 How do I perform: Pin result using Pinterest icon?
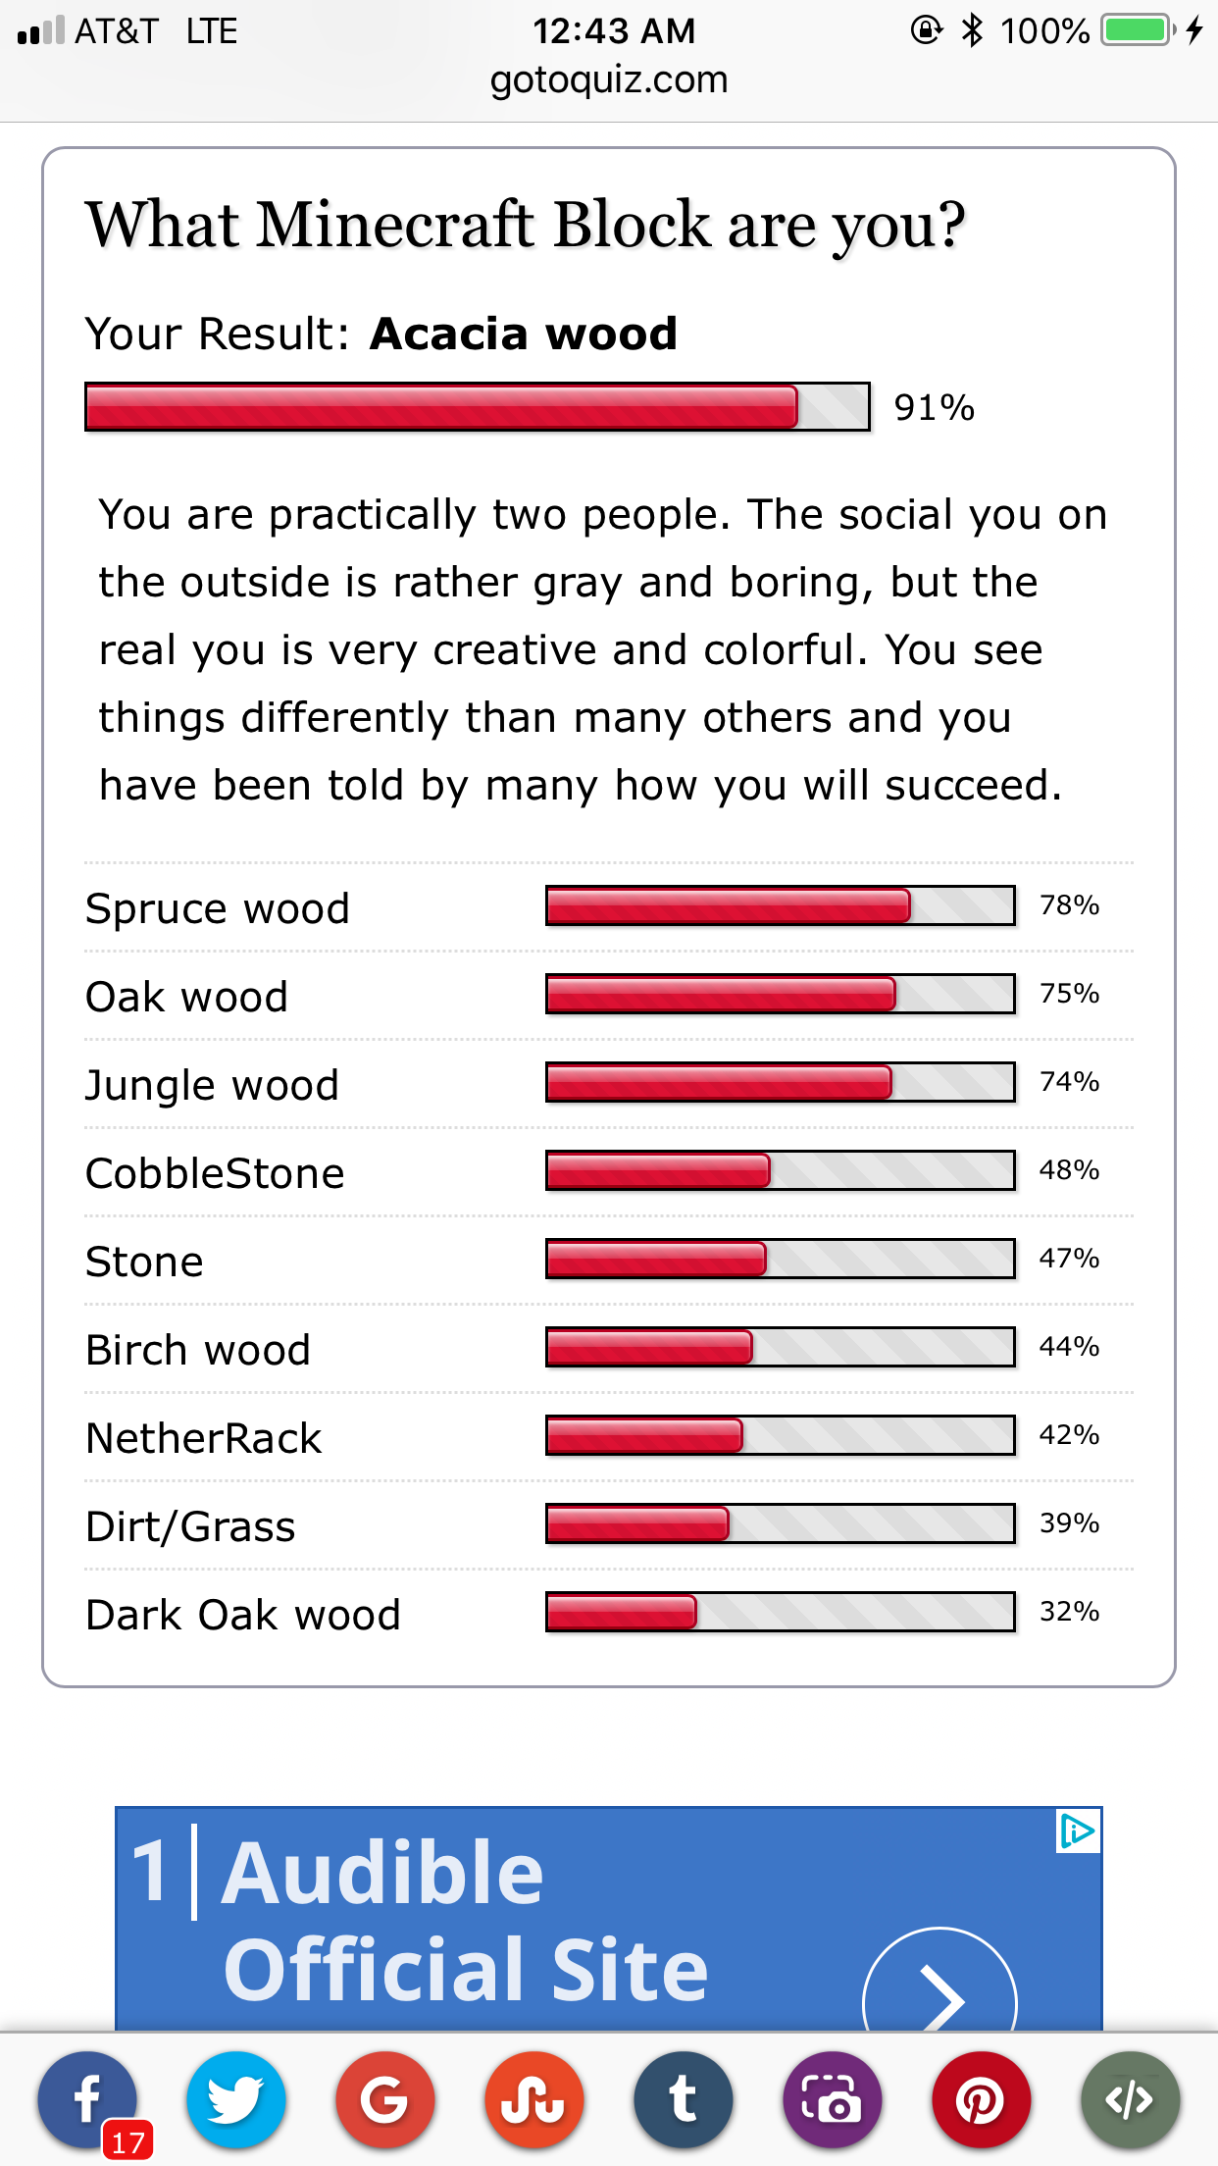[982, 2100]
